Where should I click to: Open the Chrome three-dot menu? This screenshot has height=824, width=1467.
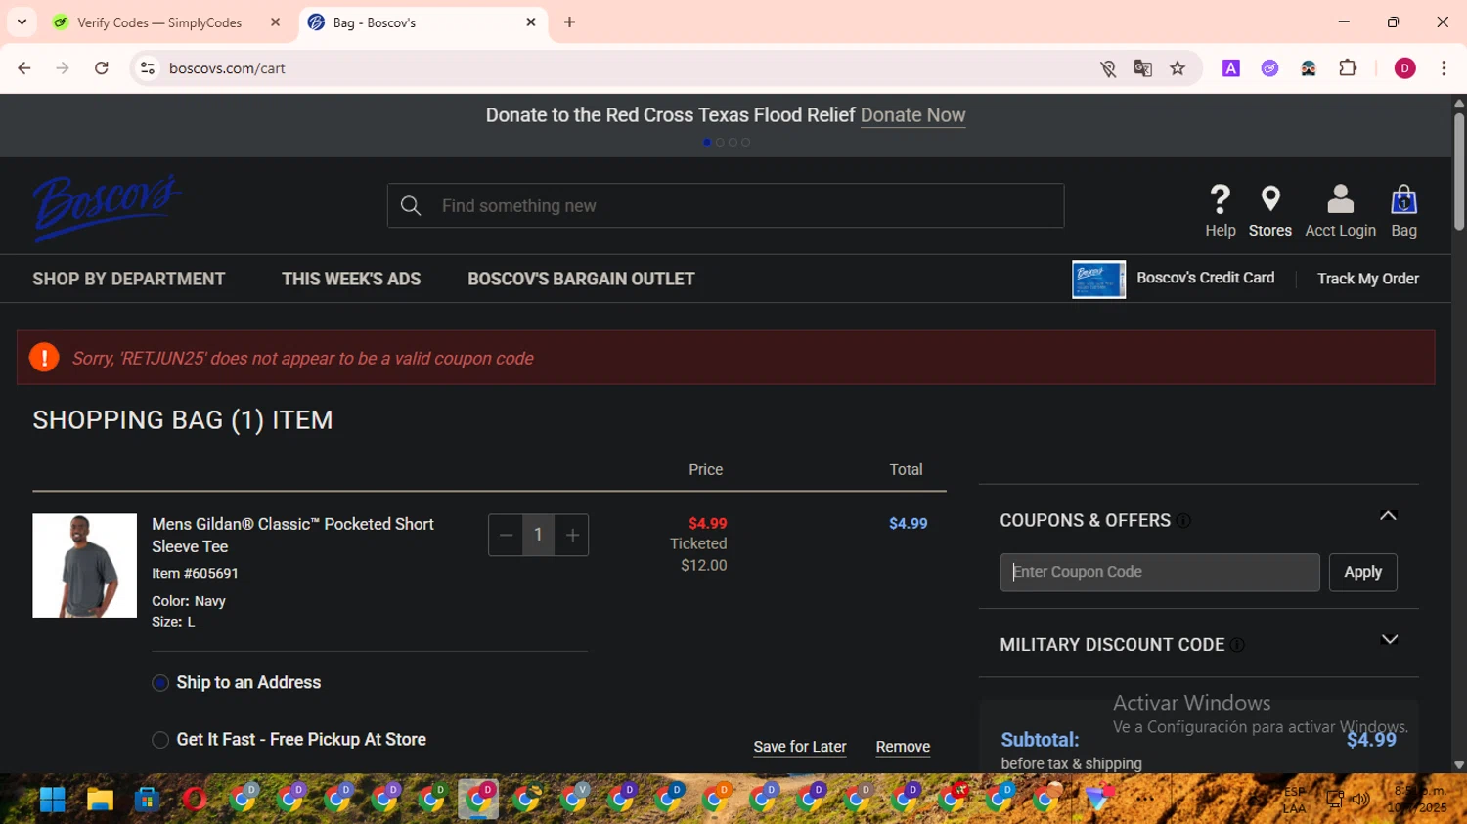click(1444, 68)
